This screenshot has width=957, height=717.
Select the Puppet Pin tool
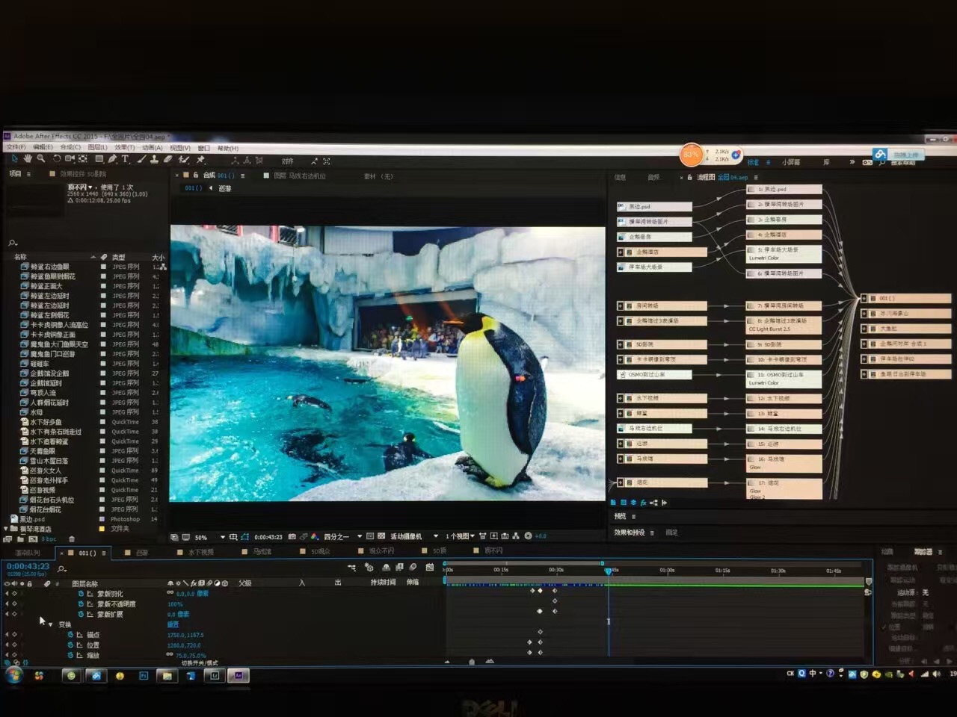[200, 160]
